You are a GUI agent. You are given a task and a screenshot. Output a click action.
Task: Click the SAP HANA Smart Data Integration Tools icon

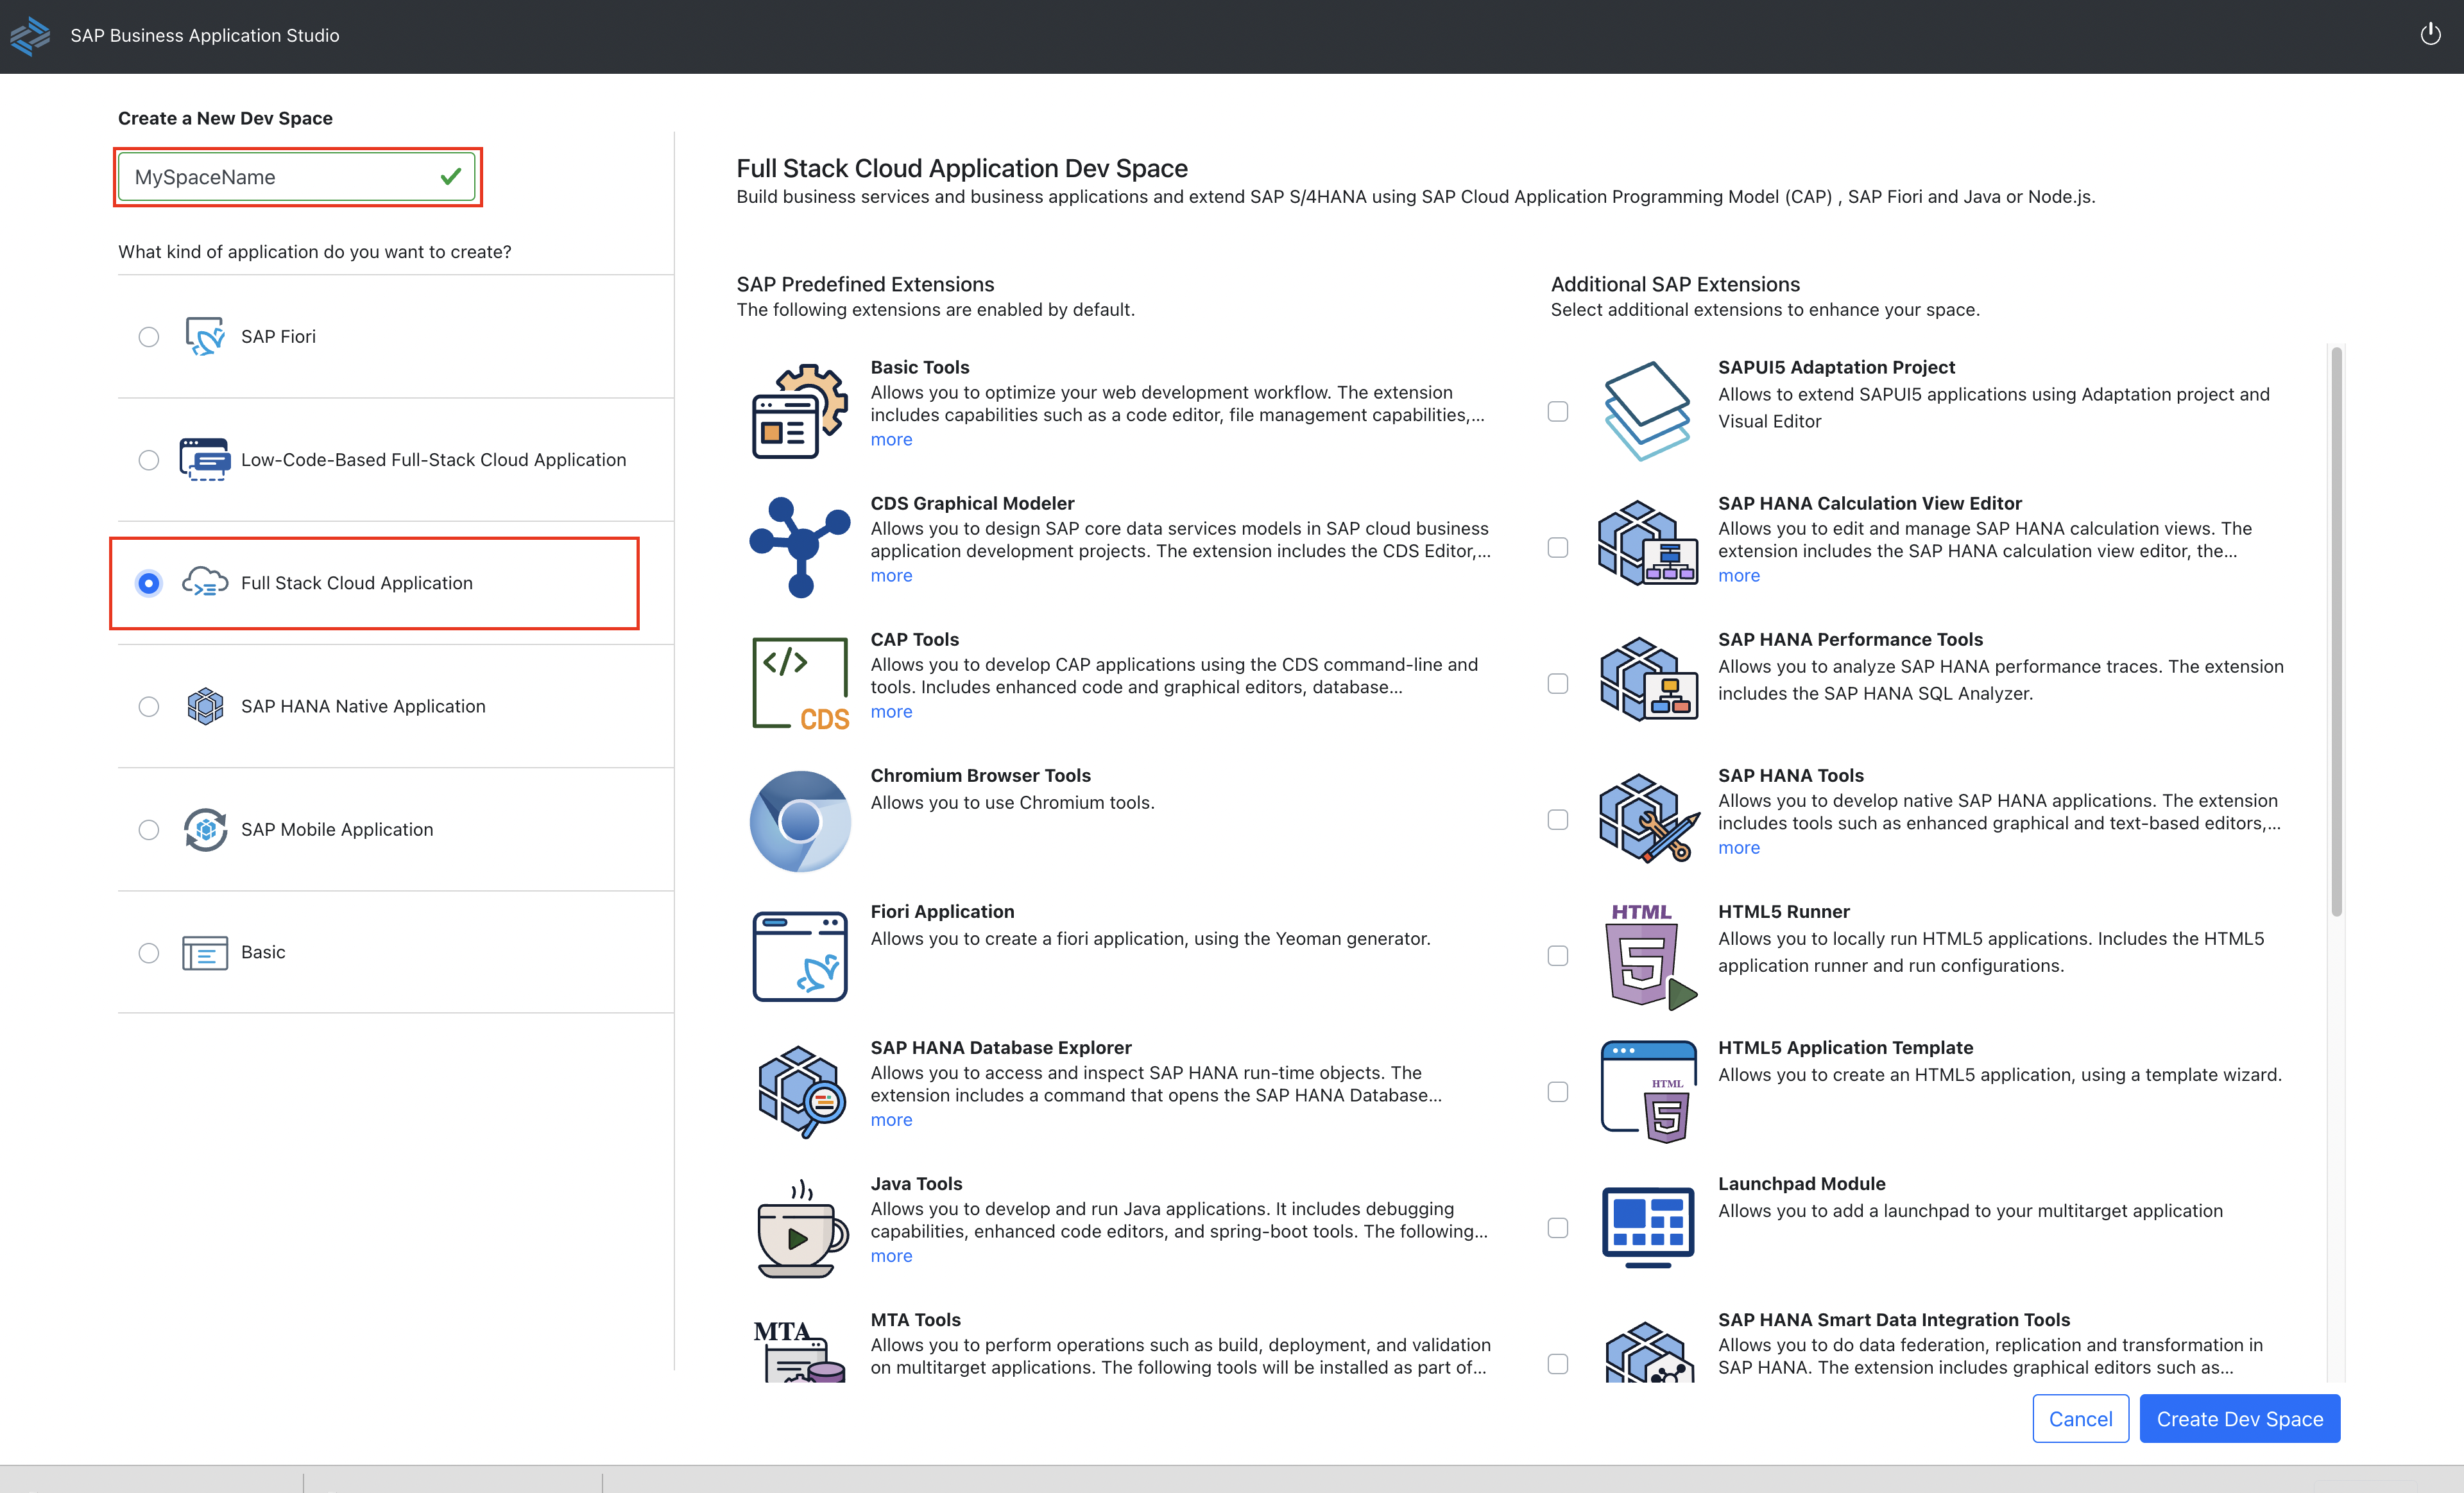(x=1649, y=1352)
